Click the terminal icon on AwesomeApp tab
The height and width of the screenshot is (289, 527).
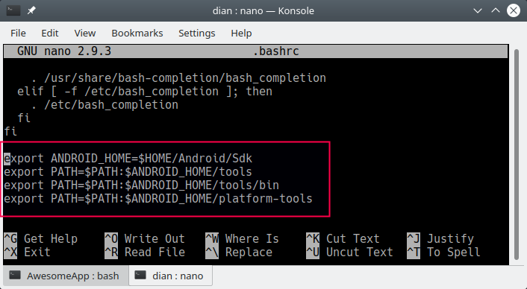pos(15,276)
